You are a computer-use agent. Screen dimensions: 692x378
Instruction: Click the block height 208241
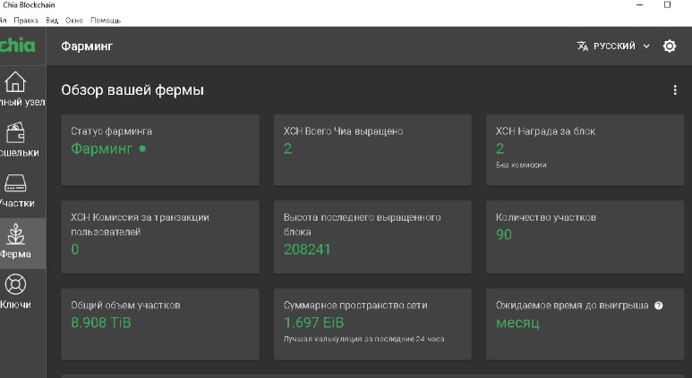[307, 249]
